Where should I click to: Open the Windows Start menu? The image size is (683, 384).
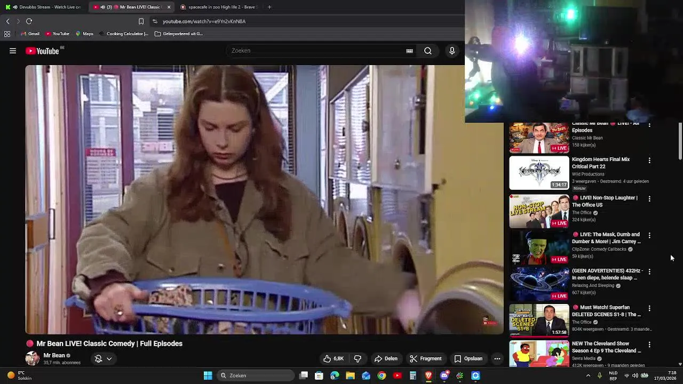coord(208,375)
